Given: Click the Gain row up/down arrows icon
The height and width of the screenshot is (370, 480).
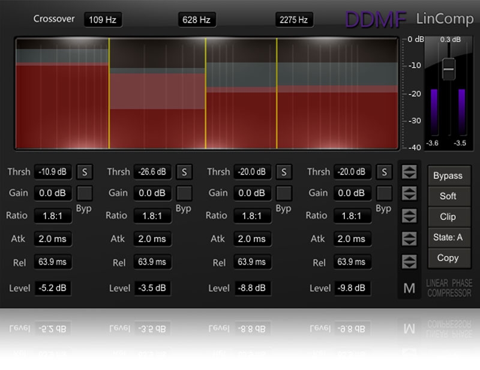Looking at the screenshot, I should tap(409, 194).
